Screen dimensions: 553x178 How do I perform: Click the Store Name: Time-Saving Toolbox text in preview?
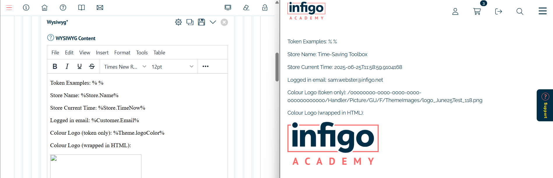click(327, 54)
